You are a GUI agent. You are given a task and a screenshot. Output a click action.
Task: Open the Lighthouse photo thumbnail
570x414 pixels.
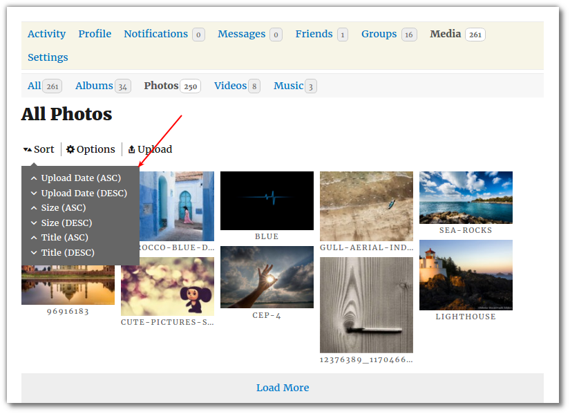point(466,275)
